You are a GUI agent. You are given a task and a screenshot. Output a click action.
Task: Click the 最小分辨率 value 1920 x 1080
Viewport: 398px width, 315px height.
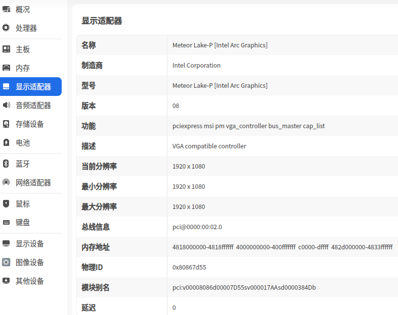[x=189, y=186]
